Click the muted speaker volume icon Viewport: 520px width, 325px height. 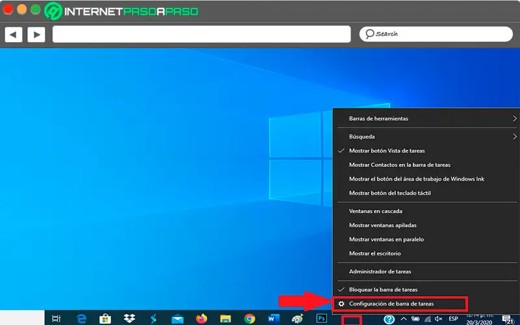(x=438, y=319)
